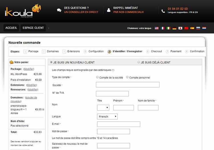Remove the domain with the minus icon
214x150 pixels.
[43, 110]
